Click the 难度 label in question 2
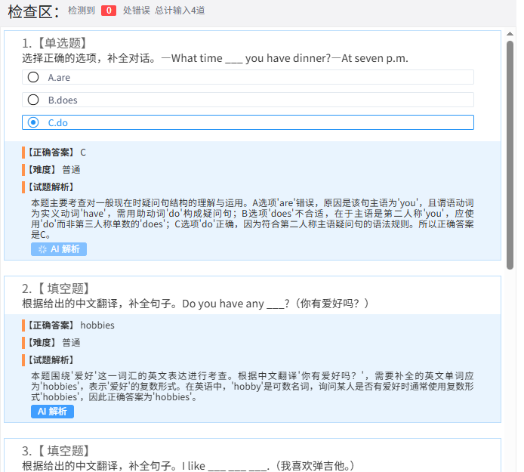Screen dimensions: 524x472 [44, 342]
